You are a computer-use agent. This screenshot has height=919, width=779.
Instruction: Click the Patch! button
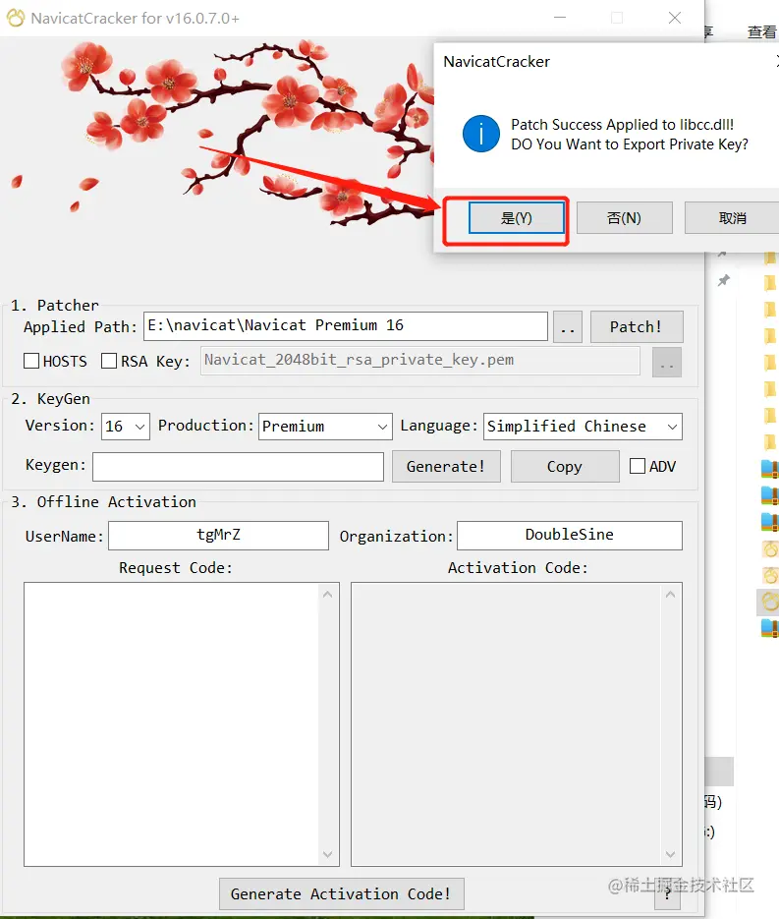[637, 327]
